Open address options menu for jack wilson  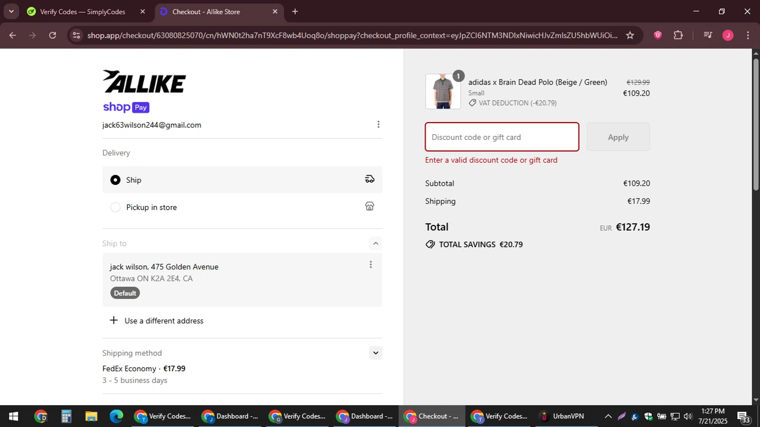(x=371, y=264)
